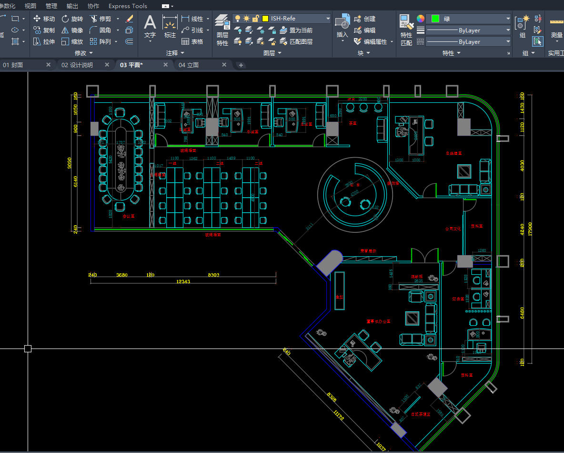Open the Express Tools ribbon tab
564x468 pixels.
click(x=128, y=6)
